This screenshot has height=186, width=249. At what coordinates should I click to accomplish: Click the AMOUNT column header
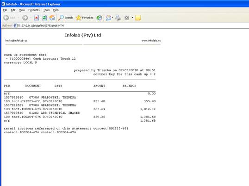(99, 86)
